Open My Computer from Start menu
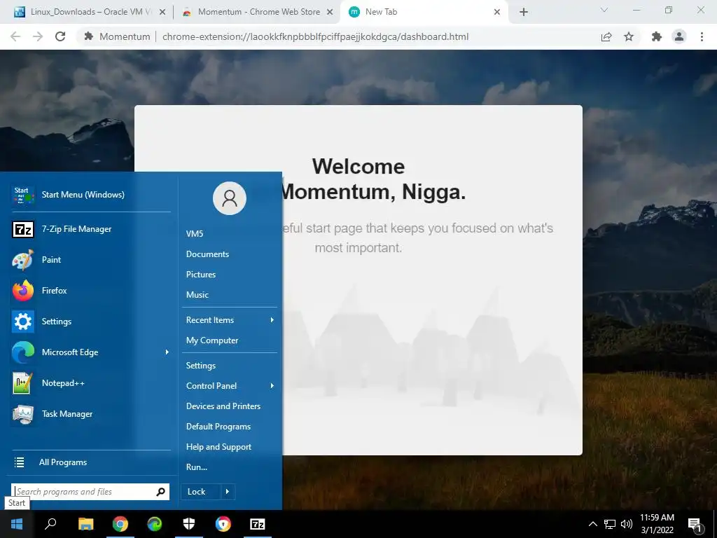717x538 pixels. [212, 340]
